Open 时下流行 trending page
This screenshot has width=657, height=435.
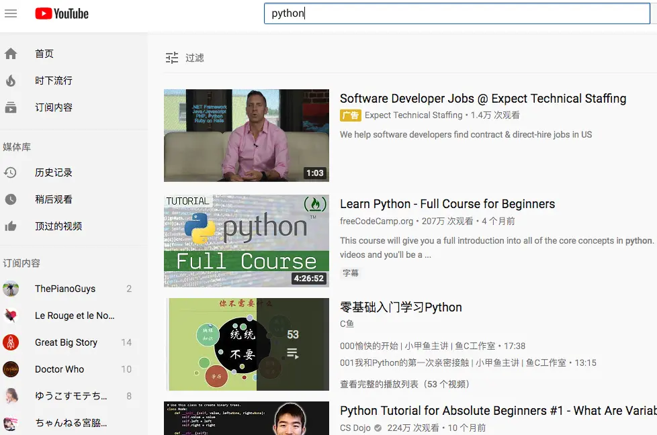pos(54,81)
